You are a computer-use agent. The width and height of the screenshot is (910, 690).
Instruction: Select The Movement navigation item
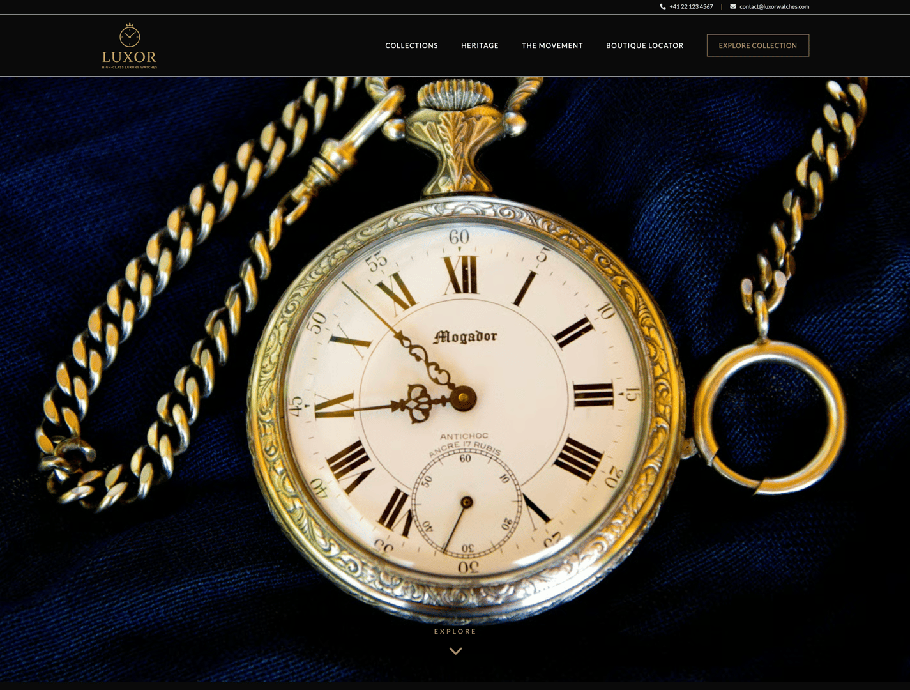[552, 45]
